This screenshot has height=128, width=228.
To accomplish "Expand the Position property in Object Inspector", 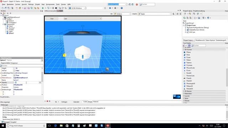I will coord(1,85).
